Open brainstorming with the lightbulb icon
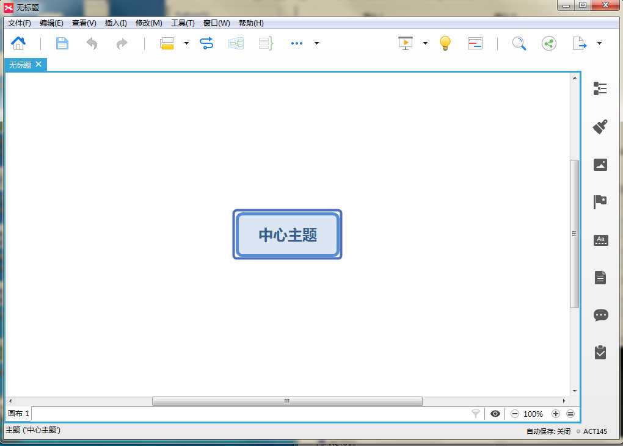The image size is (623, 446). pos(445,43)
